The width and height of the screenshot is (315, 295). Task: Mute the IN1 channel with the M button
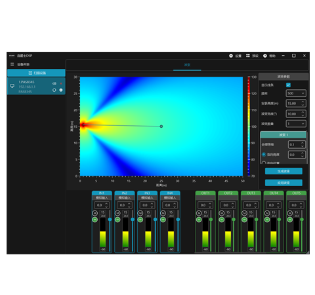(x=94, y=213)
